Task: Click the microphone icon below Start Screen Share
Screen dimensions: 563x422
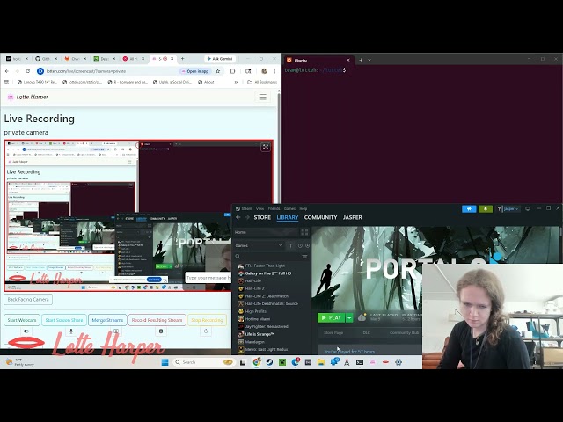Action: click(71, 331)
